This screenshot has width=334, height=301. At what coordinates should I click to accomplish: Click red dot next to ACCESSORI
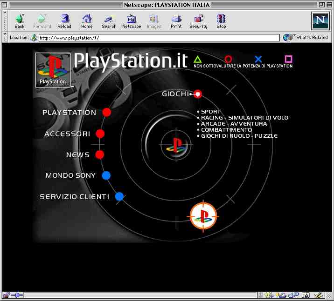[x=100, y=134]
